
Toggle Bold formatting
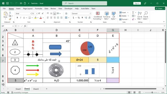tap(17, 18)
